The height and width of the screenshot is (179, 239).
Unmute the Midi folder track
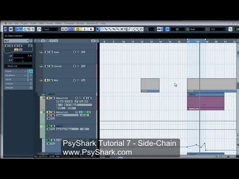pyautogui.click(x=47, y=81)
